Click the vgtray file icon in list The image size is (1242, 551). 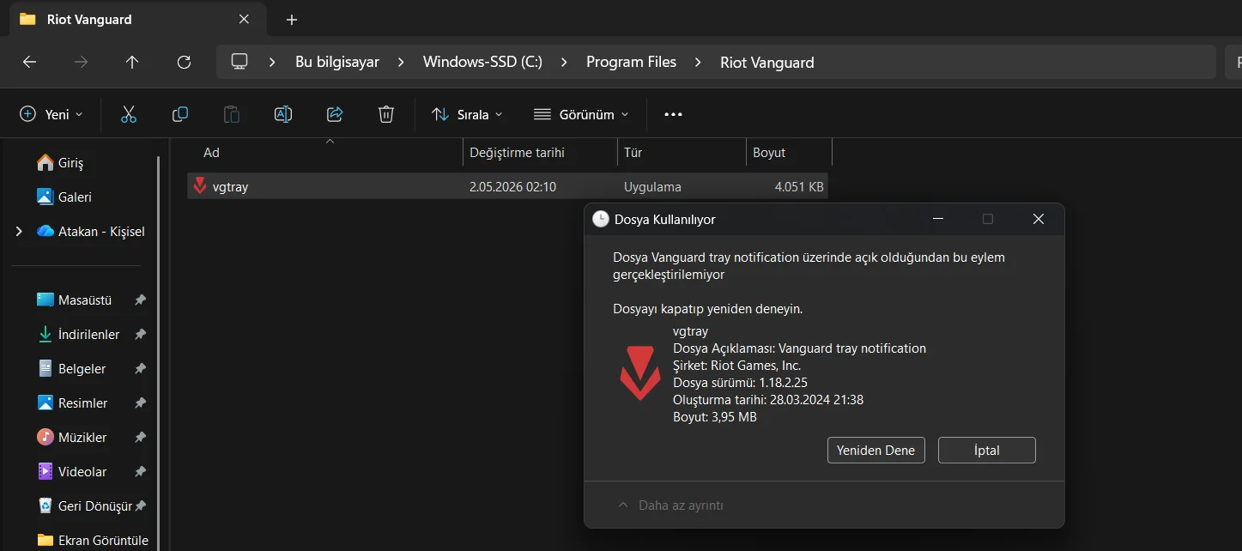(200, 185)
